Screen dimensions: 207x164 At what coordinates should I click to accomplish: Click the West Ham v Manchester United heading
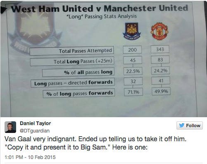click(100, 9)
